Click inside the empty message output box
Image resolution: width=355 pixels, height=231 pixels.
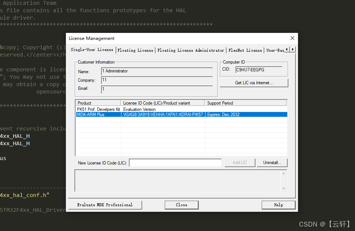coord(178,181)
